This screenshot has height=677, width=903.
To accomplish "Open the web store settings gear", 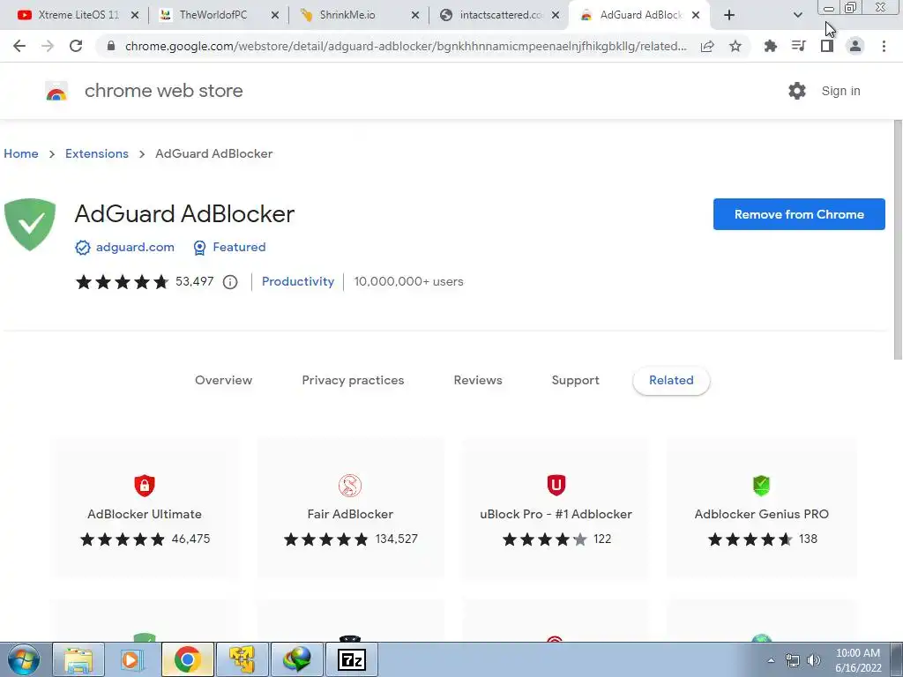I will (x=796, y=91).
